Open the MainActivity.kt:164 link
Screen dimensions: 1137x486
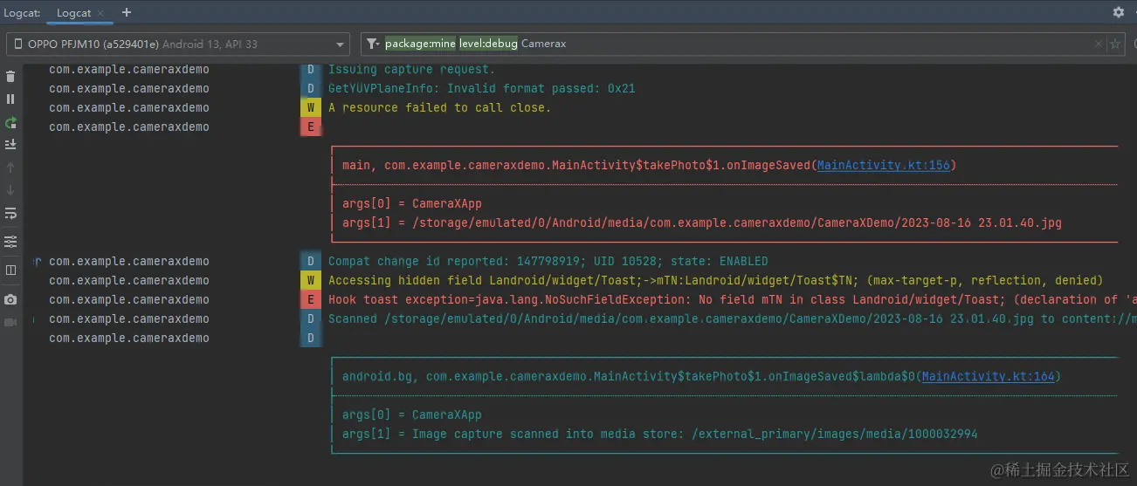tap(988, 376)
